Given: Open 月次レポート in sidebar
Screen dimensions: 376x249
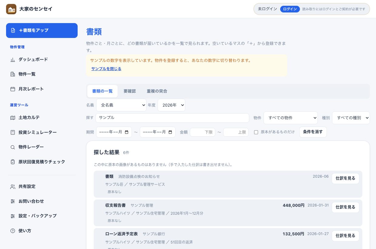Looking at the screenshot, I should click(42, 89).
